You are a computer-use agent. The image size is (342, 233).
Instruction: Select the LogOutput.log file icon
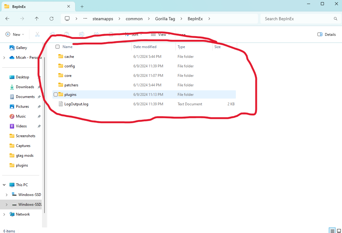[x=61, y=104]
